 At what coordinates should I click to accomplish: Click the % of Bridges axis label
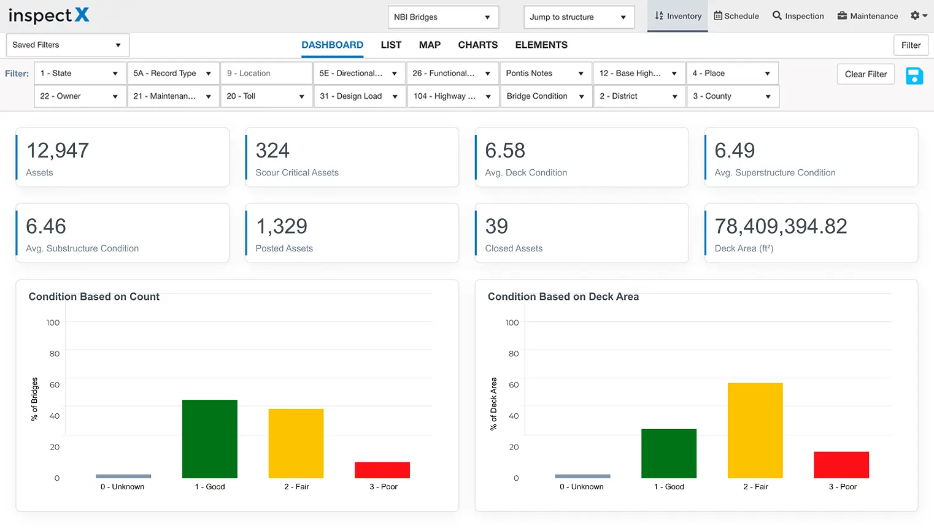[x=34, y=399]
